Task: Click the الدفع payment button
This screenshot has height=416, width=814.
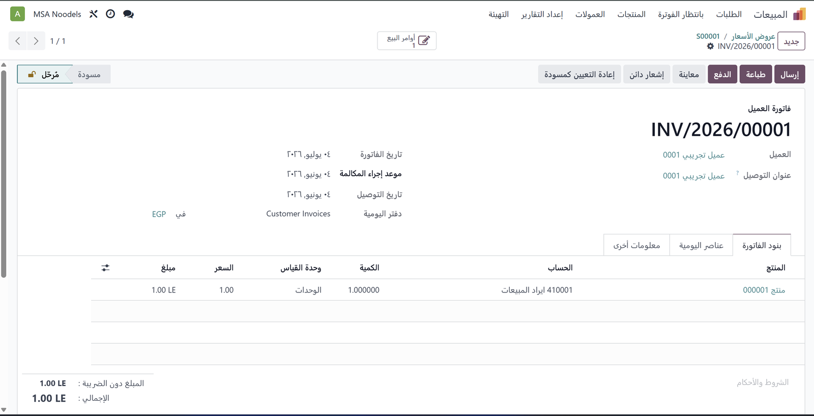Action: click(722, 74)
